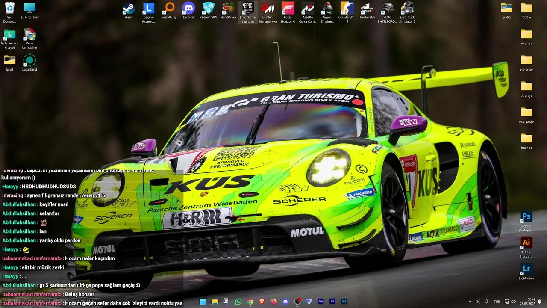Open the Steam desktop shortcut
This screenshot has height=308, width=547.
coord(129,11)
